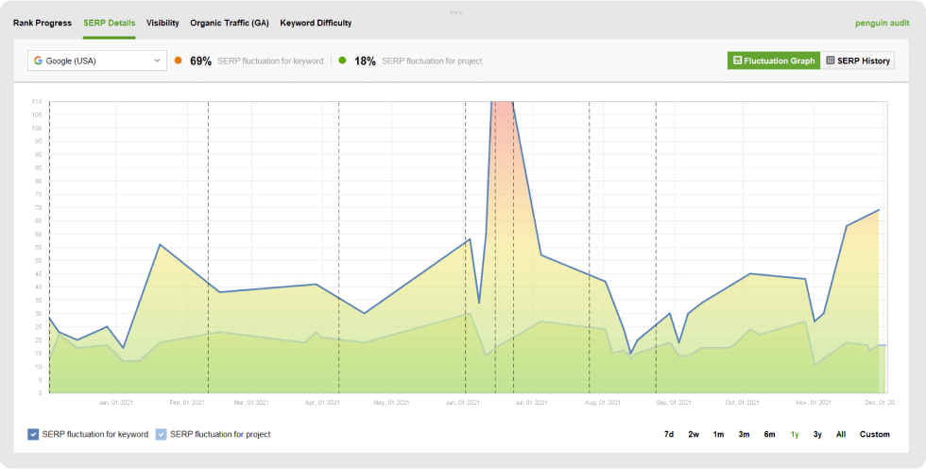This screenshot has width=926, height=469.
Task: Click the Feb, 01 2021 axis label
Action: coord(187,403)
